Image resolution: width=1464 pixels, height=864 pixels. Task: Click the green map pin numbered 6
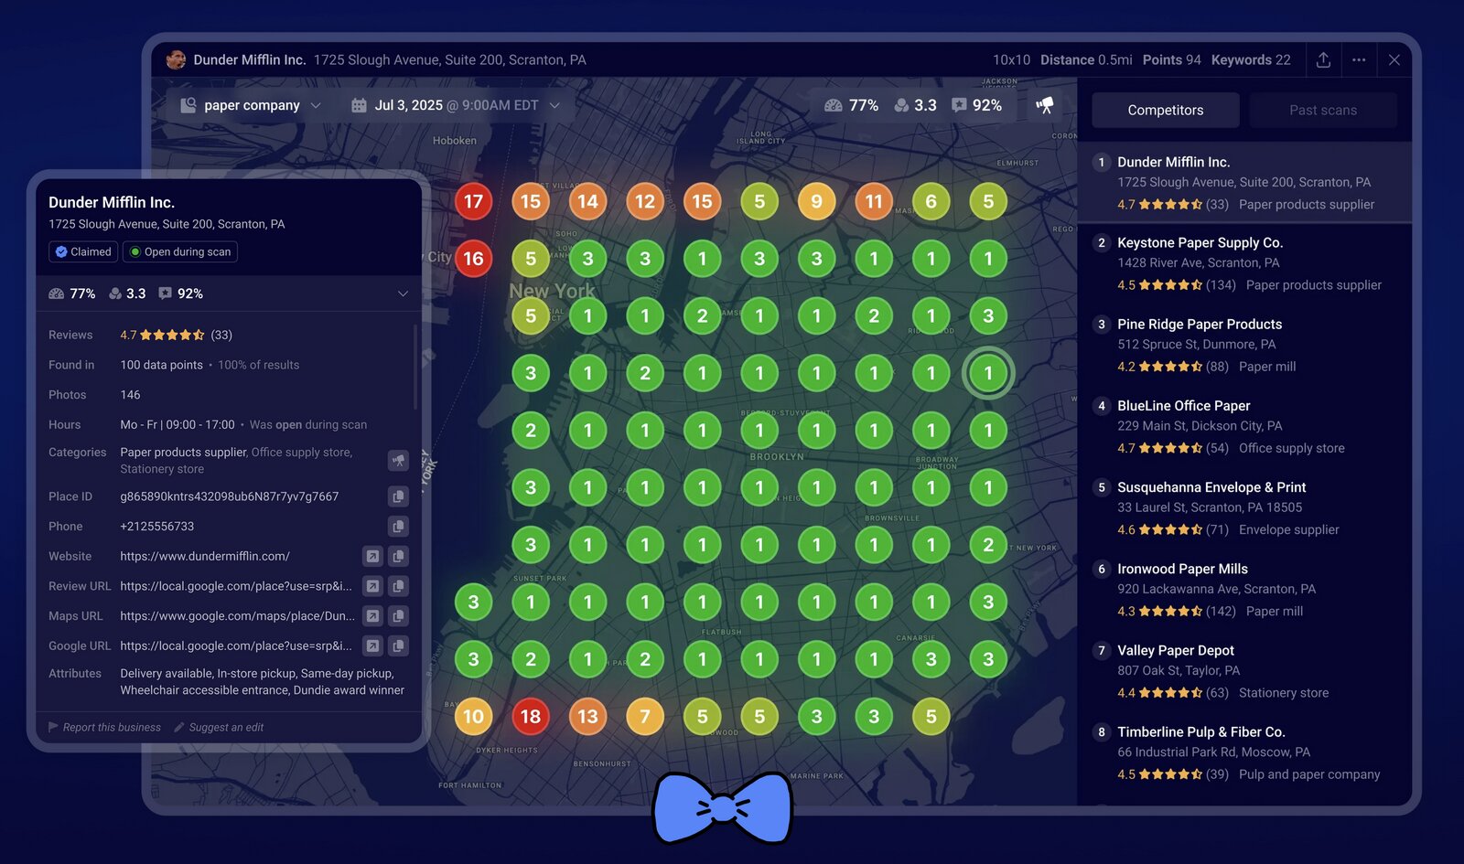[931, 201]
